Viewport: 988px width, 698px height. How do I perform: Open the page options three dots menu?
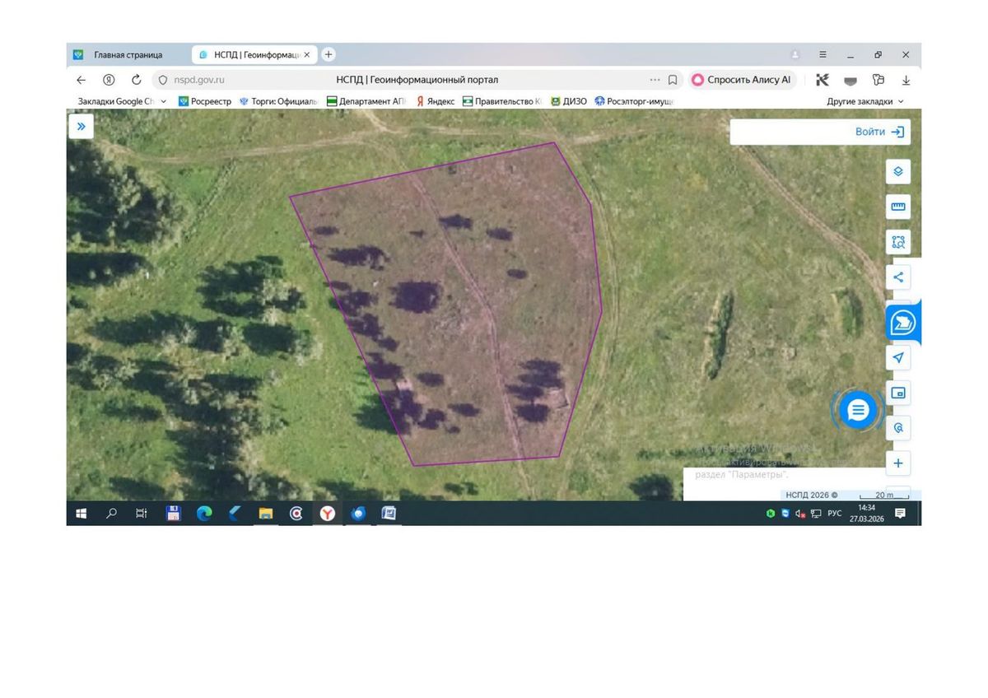(x=655, y=80)
